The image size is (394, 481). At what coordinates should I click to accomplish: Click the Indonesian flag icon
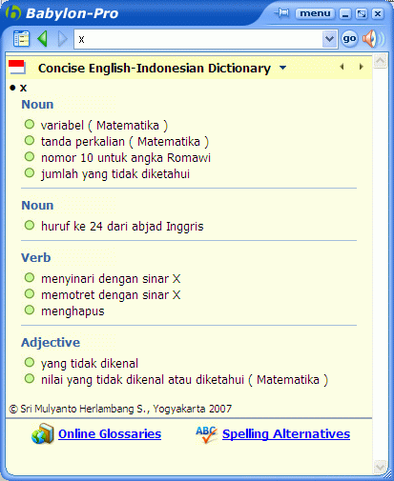tap(16, 67)
